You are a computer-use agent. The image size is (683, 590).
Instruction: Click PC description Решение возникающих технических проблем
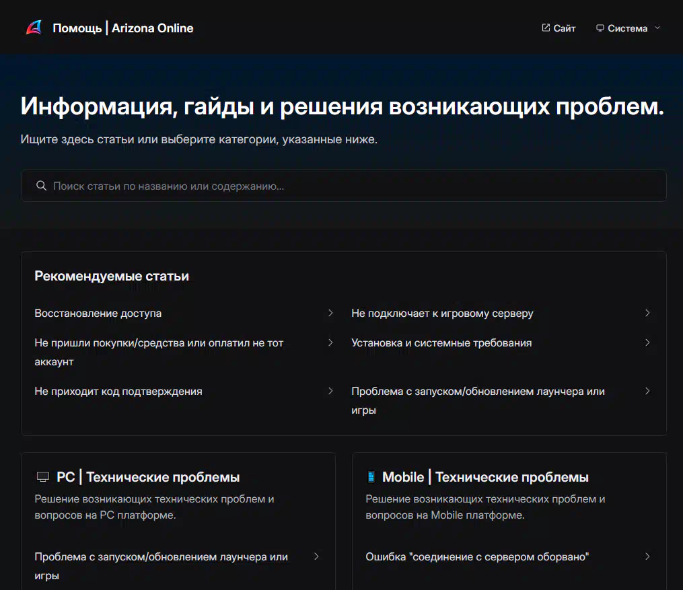154,507
